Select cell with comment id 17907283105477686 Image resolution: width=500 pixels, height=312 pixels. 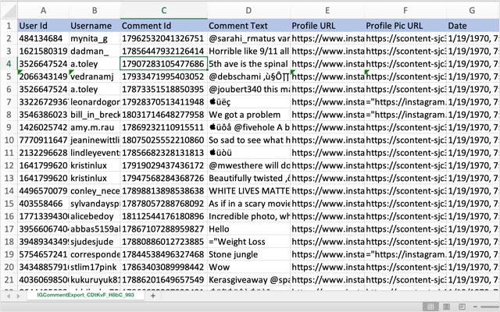pos(164,64)
